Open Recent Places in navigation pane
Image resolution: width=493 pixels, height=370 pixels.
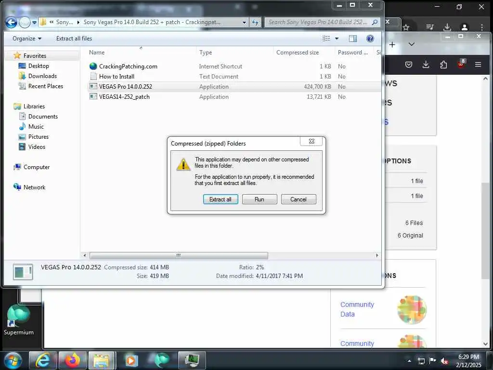46,86
